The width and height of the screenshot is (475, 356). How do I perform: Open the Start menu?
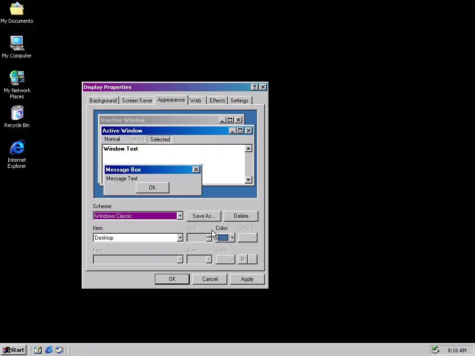(x=13, y=350)
